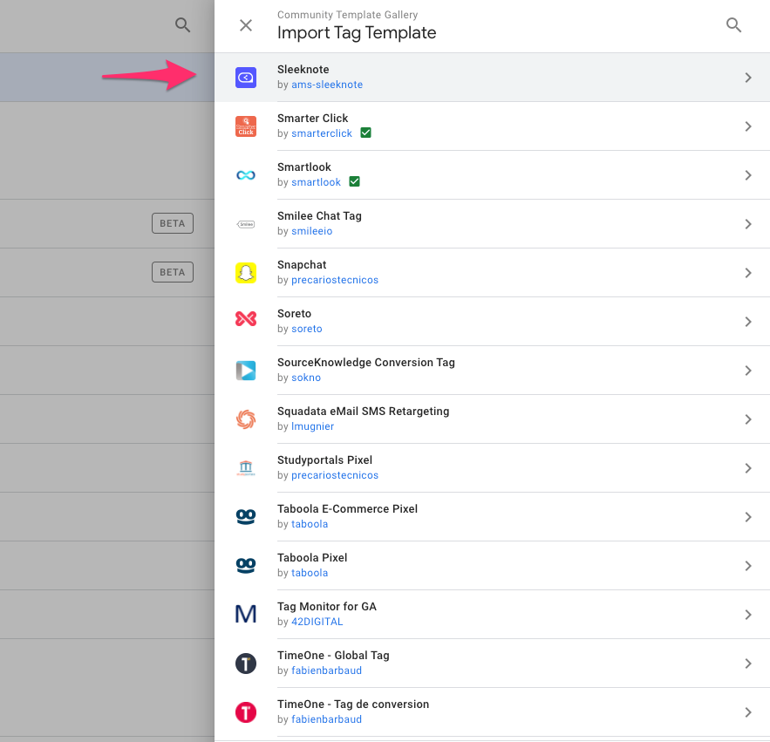Image resolution: width=770 pixels, height=742 pixels.
Task: Close the Import Tag Template panel
Action: 246,25
